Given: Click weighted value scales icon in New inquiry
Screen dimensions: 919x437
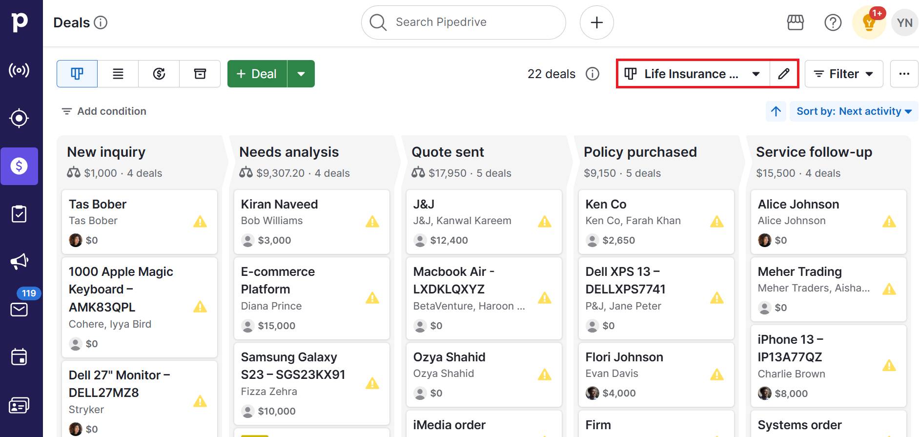Looking at the screenshot, I should (x=74, y=173).
